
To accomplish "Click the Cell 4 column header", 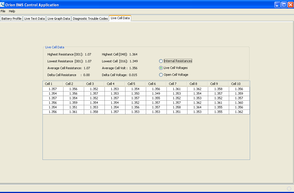I will (115, 84).
